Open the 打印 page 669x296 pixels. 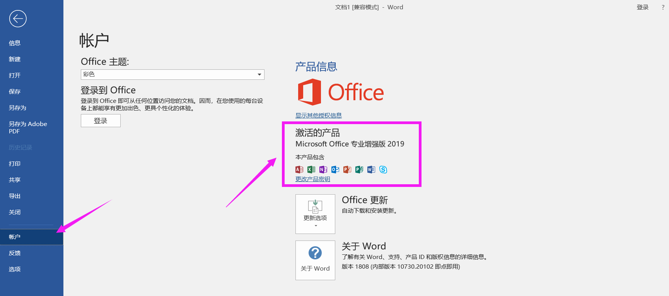(x=32, y=163)
